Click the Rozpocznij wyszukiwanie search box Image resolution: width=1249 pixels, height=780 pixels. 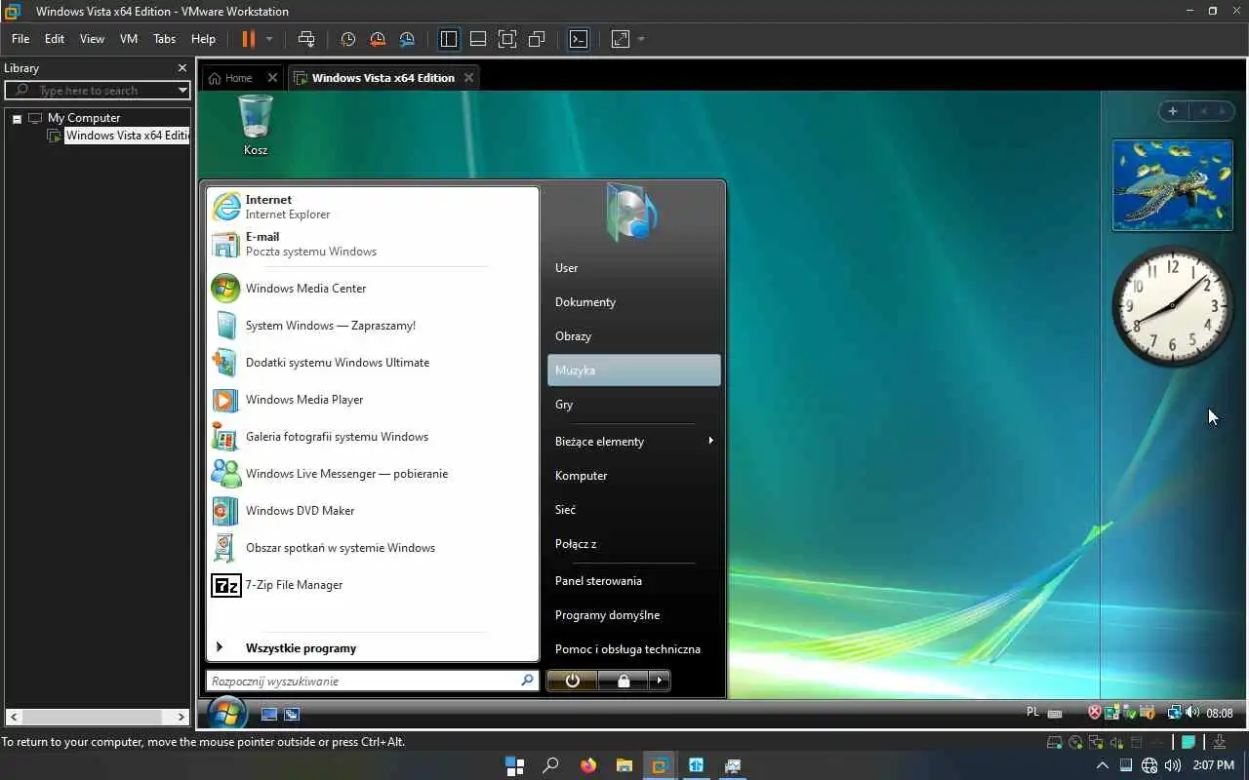[372, 681]
